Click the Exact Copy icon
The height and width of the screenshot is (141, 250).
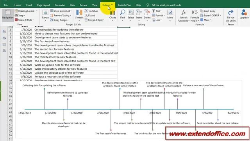[202, 11]
